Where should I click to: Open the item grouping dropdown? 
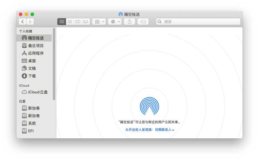[99, 22]
